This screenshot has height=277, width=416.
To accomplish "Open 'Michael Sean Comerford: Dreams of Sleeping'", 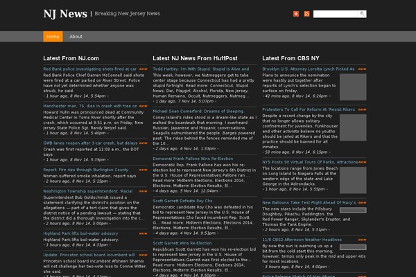I will pos(198,111).
